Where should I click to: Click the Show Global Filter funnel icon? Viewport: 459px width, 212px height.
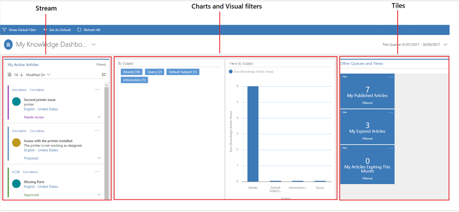click(4, 30)
